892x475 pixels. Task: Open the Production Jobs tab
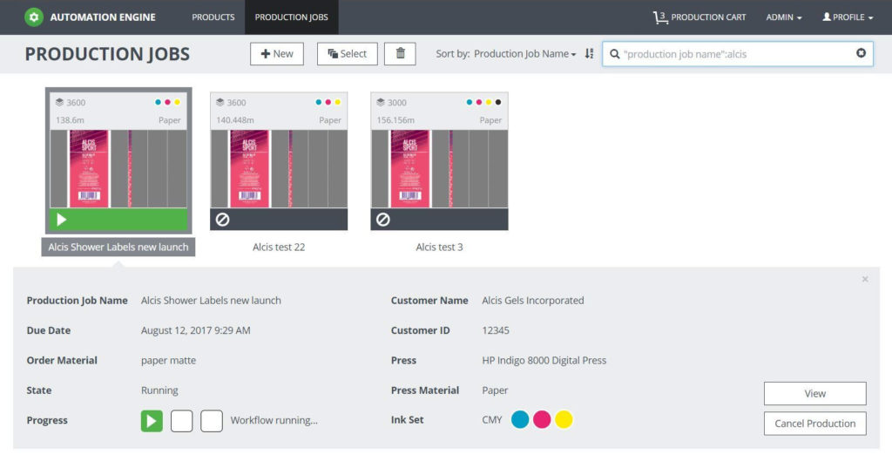291,17
